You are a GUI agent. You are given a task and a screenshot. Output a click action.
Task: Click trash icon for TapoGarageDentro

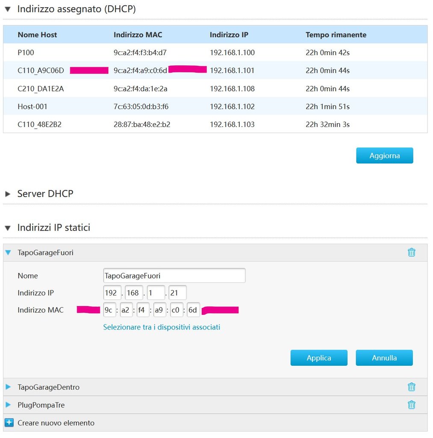tap(412, 387)
